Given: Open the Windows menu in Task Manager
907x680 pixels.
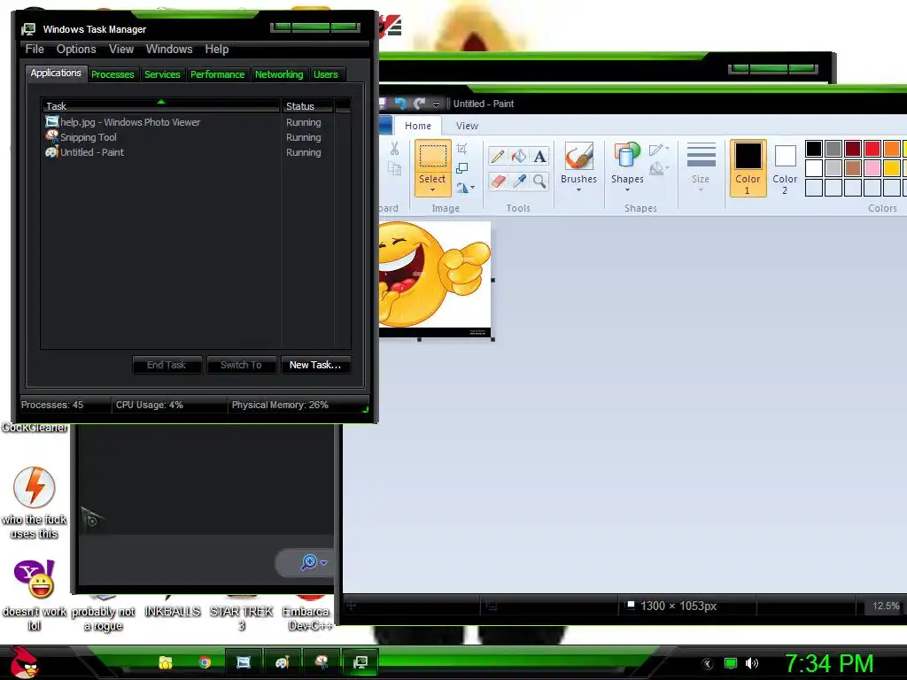Looking at the screenshot, I should click(169, 50).
